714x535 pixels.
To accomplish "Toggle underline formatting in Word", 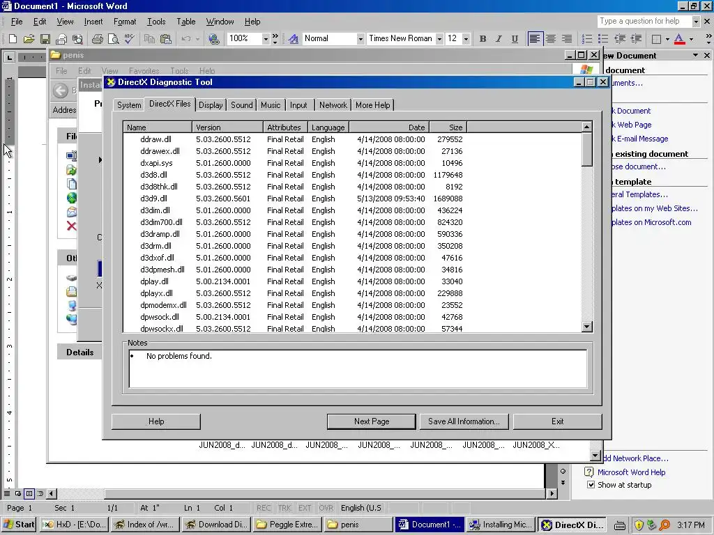I will click(515, 39).
